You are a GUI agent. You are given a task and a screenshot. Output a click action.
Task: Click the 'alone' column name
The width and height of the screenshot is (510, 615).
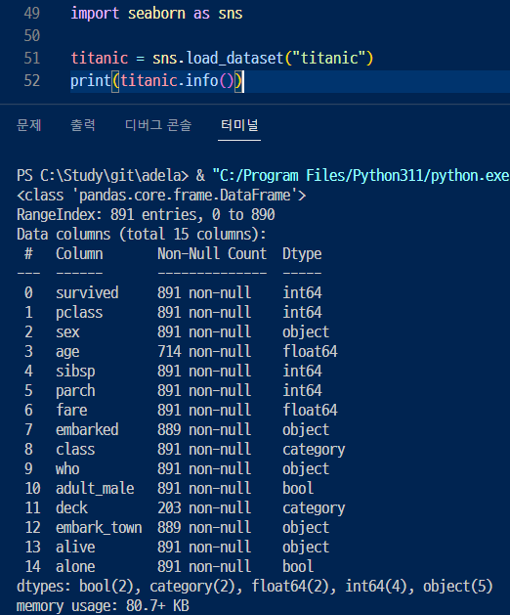click(x=75, y=567)
